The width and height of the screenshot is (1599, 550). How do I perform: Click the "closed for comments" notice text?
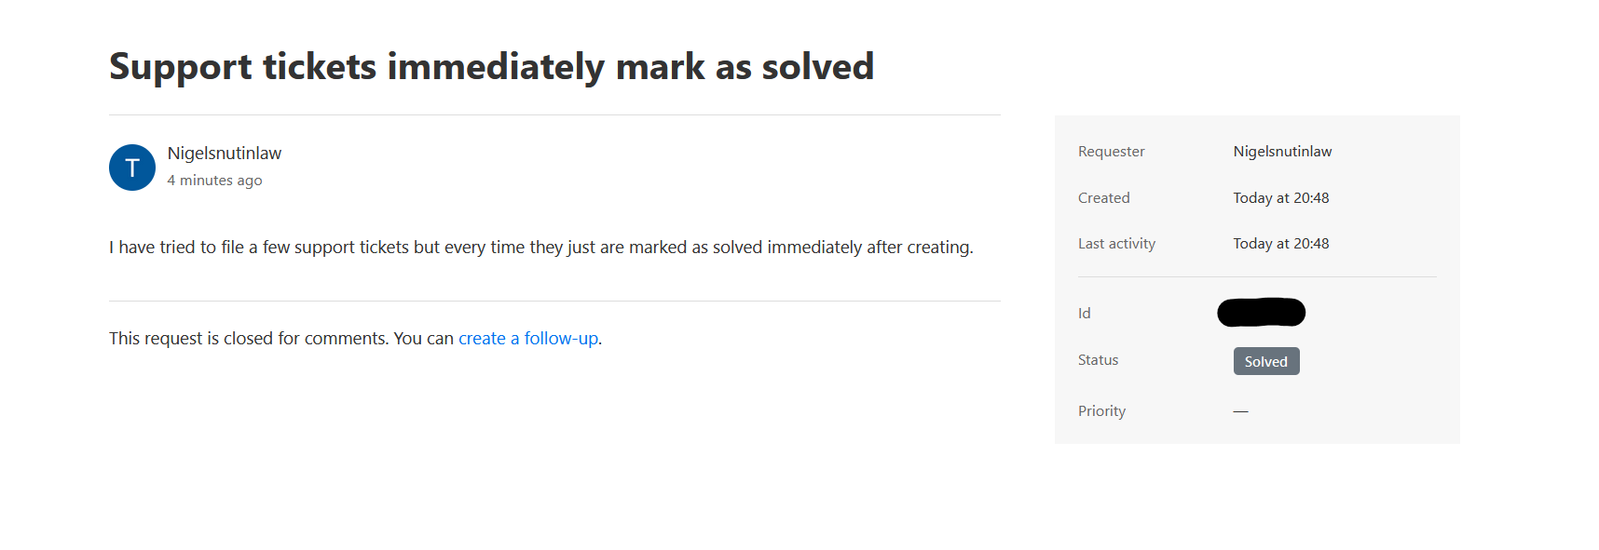[281, 339]
